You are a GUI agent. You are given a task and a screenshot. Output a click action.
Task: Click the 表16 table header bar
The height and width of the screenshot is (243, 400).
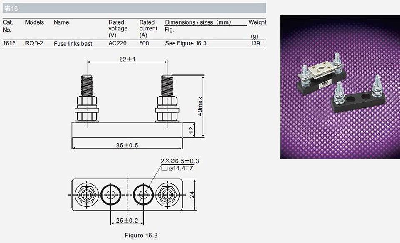(134, 8)
